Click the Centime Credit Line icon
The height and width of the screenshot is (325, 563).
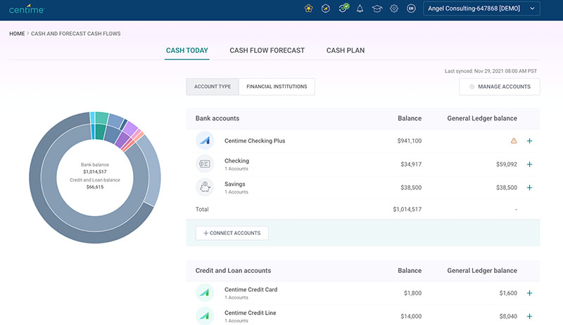[x=205, y=316]
